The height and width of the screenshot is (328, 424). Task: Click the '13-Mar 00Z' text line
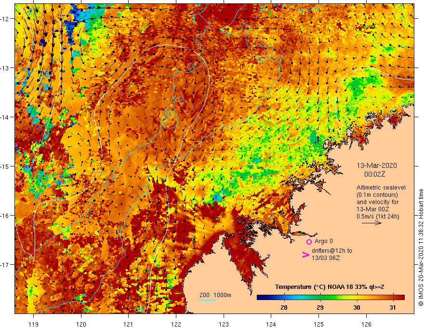tap(373, 209)
